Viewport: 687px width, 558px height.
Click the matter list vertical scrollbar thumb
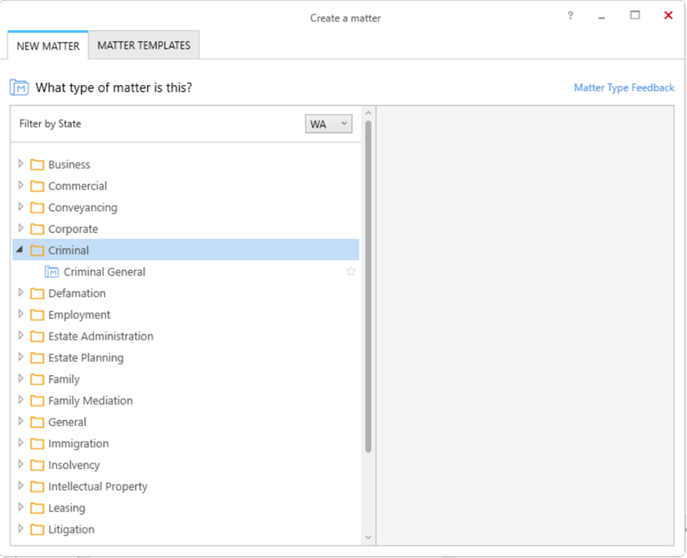[x=368, y=286]
